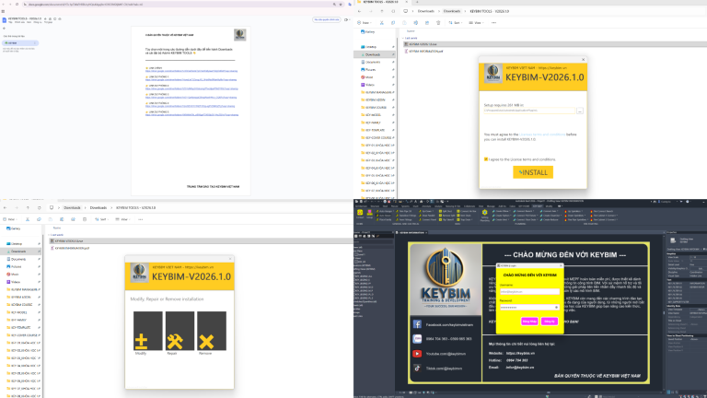The image size is (707, 398).
Task: Click the browse (...) button beside install path
Action: 580,111
